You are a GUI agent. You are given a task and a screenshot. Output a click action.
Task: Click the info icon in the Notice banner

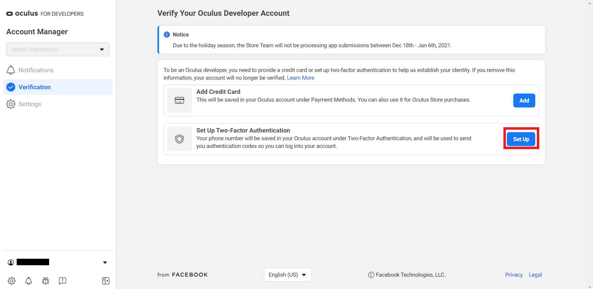click(166, 35)
